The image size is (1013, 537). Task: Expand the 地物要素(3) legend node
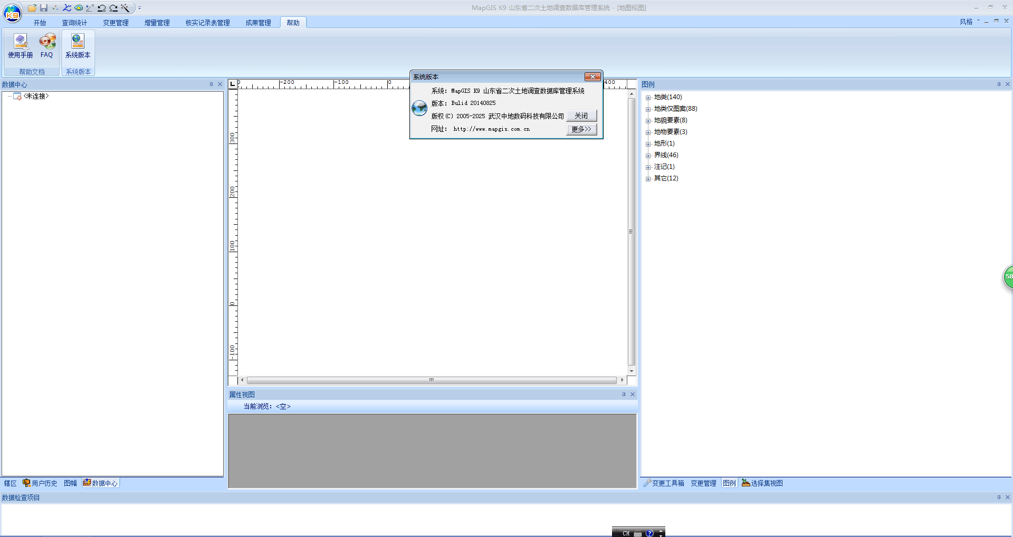pyautogui.click(x=648, y=132)
